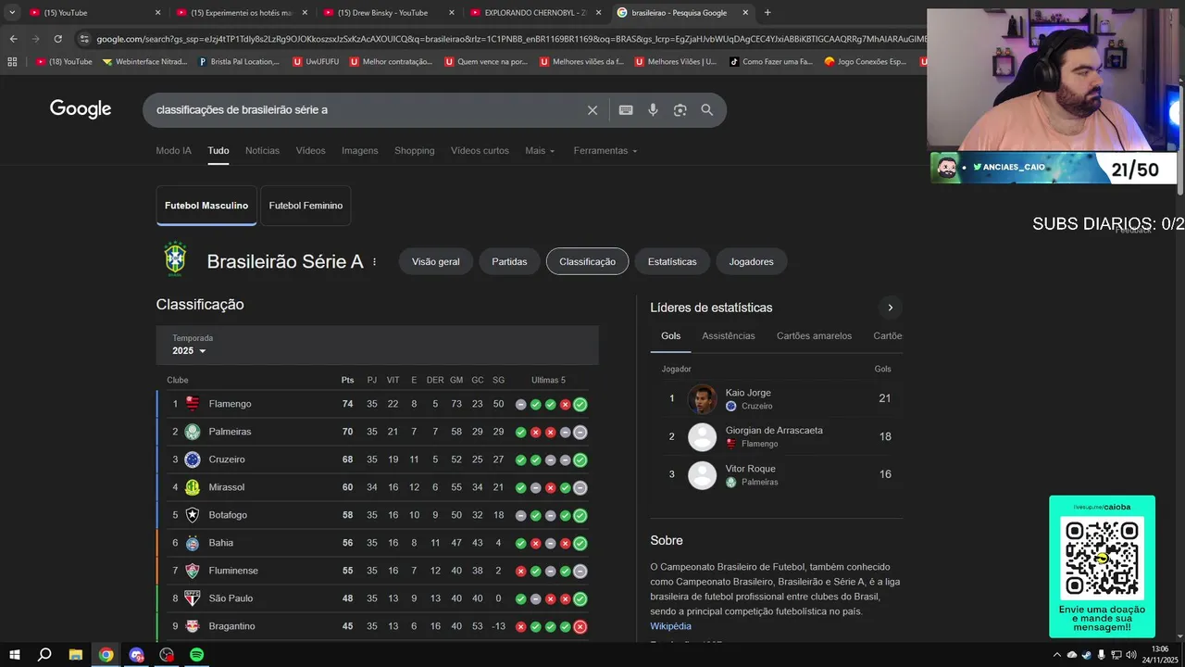The image size is (1185, 667).
Task: Open a new browser tab with plus icon
Action: click(767, 13)
